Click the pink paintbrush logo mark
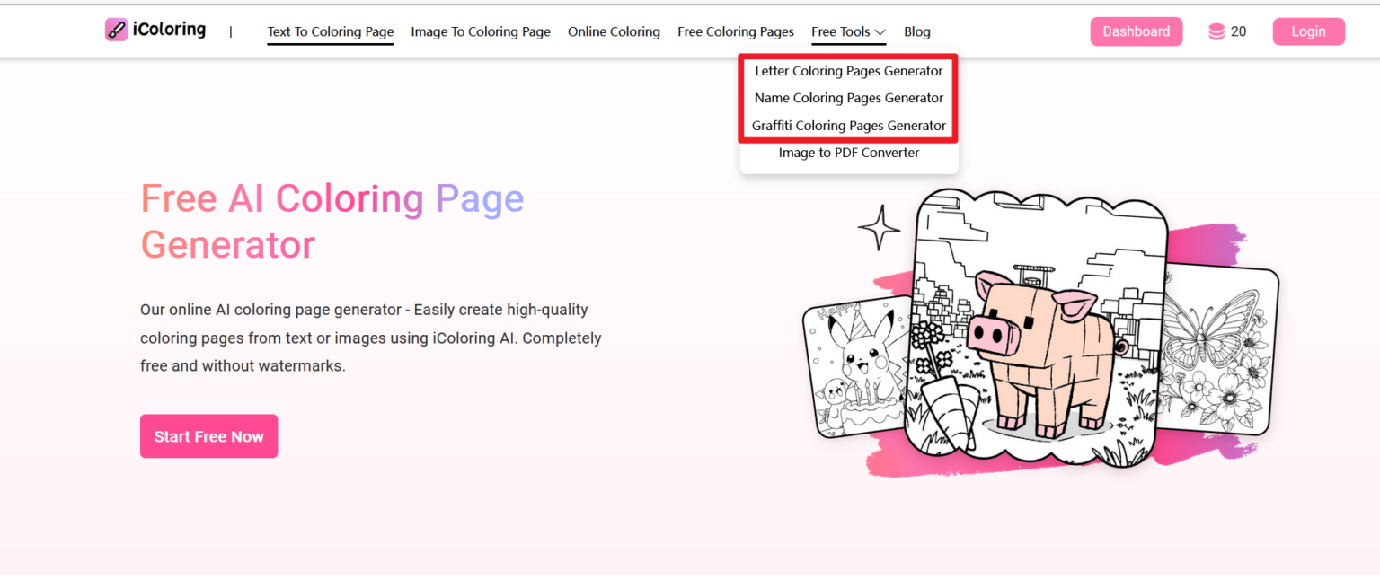Screen dimensions: 1380x579 coord(116,28)
